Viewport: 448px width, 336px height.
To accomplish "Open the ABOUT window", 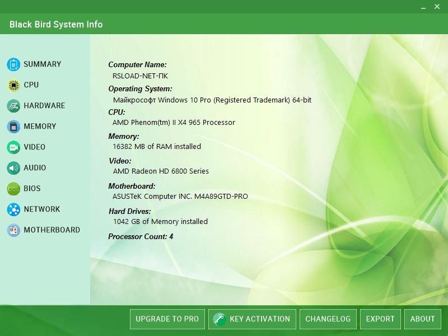I will 423,319.
